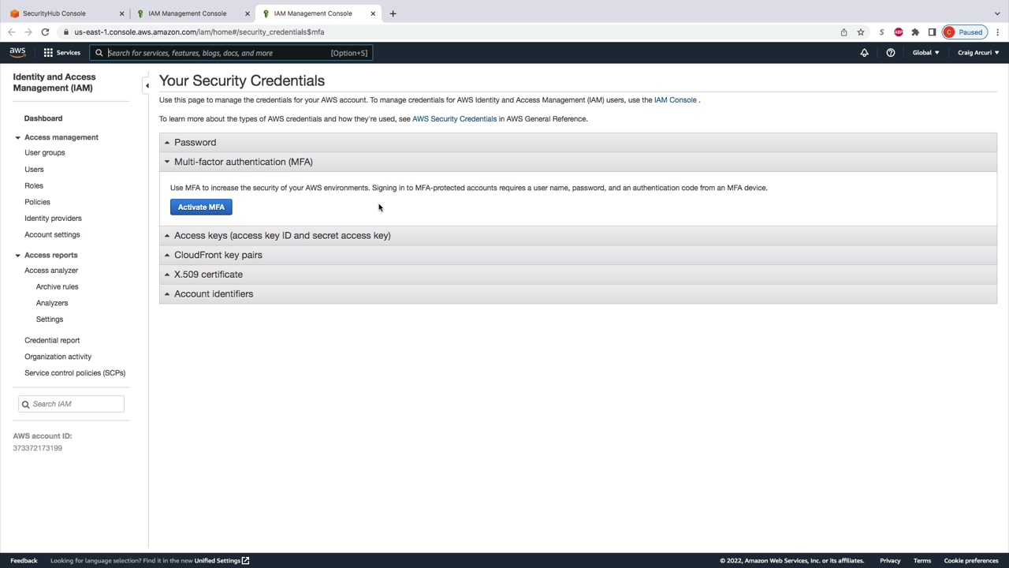Screen dimensions: 1009x568
Task: Go forward using the browser forward arrow
Action: [x=28, y=32]
